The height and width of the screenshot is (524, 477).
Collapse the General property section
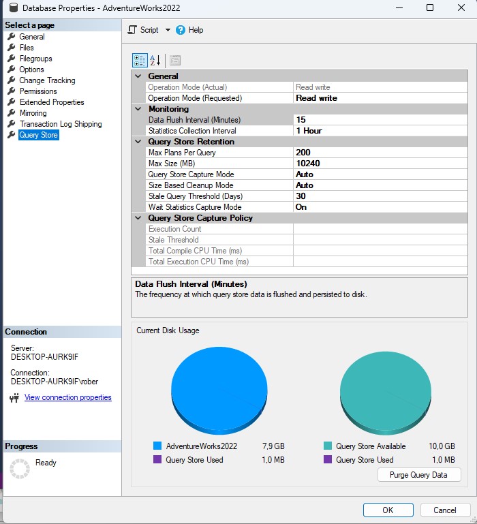(139, 76)
